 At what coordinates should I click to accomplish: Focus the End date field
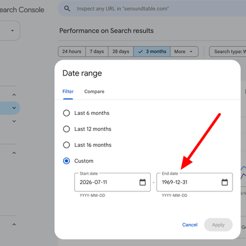(194, 182)
